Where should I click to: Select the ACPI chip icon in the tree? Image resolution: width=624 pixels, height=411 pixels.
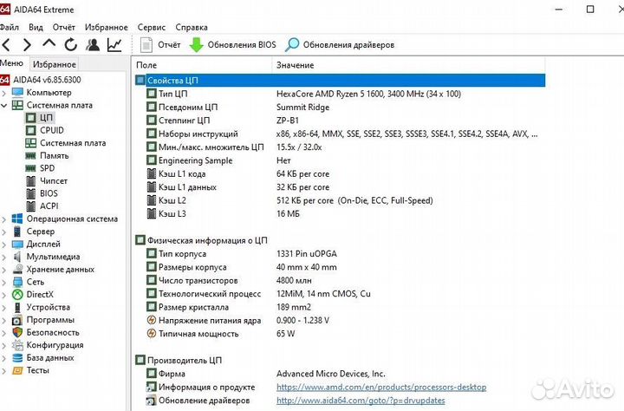tap(30, 205)
